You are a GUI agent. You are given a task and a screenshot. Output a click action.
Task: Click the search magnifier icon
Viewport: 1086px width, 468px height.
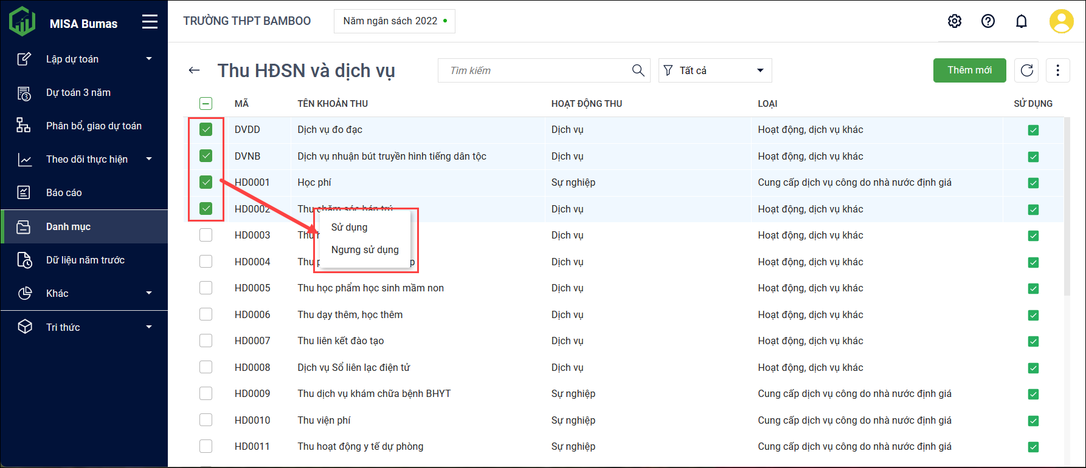[638, 70]
